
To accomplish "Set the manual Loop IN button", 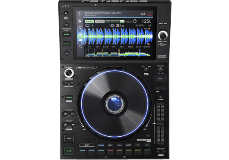I will (66, 83).
